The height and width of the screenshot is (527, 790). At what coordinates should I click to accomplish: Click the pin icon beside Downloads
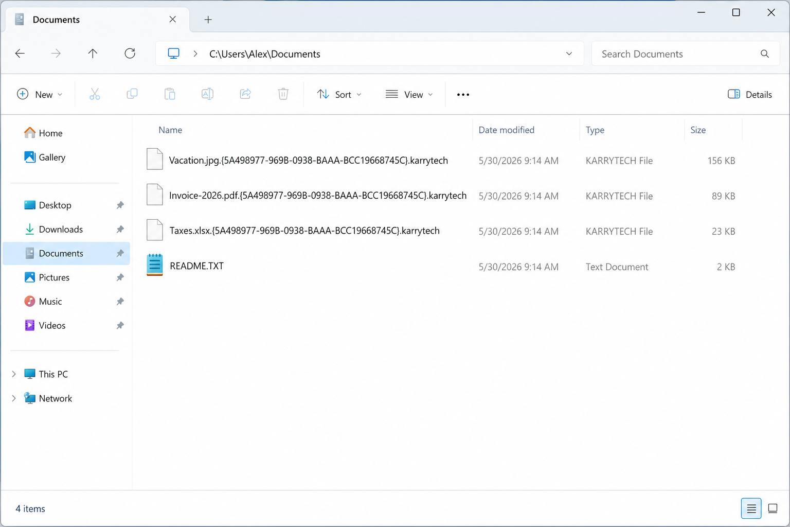(x=120, y=230)
